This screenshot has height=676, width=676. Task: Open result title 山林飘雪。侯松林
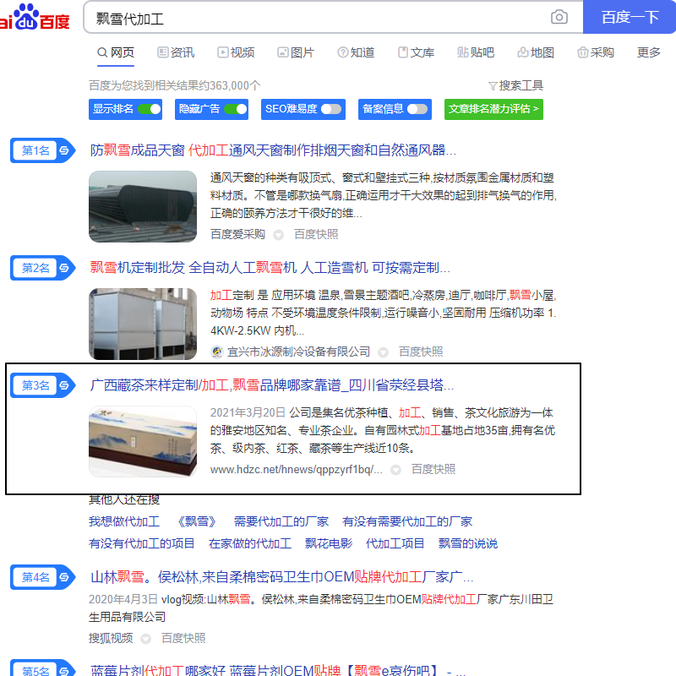point(281,577)
